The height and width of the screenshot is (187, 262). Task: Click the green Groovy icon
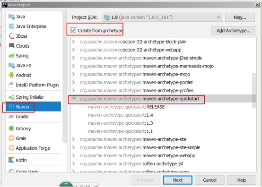point(11,128)
